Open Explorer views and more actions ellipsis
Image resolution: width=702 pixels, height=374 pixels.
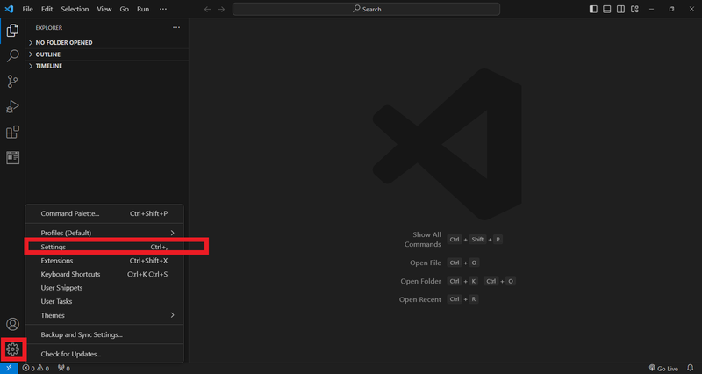(176, 28)
